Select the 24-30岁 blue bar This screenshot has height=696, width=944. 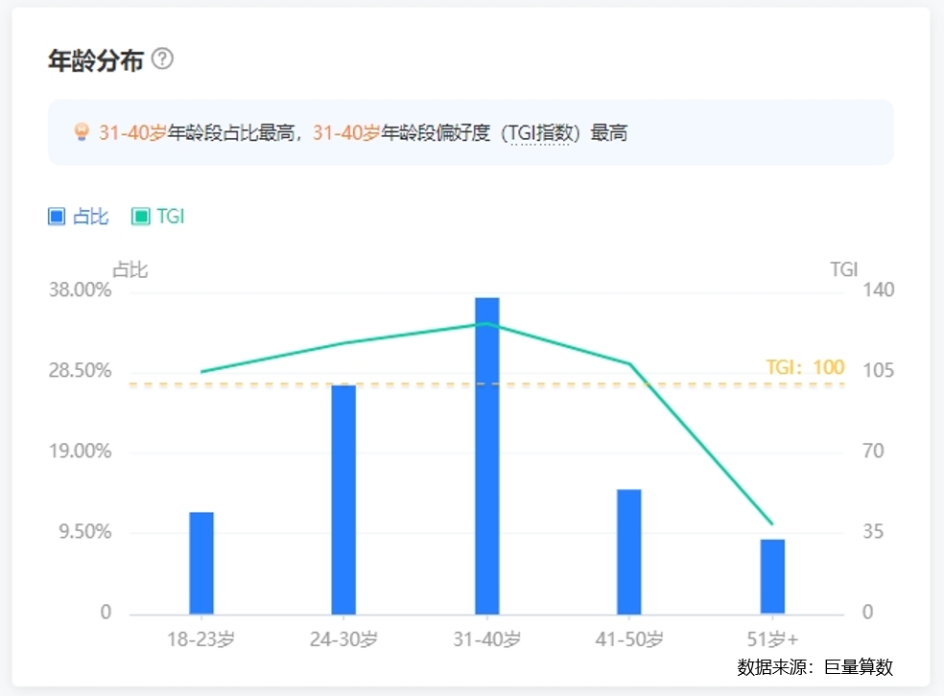(x=343, y=499)
